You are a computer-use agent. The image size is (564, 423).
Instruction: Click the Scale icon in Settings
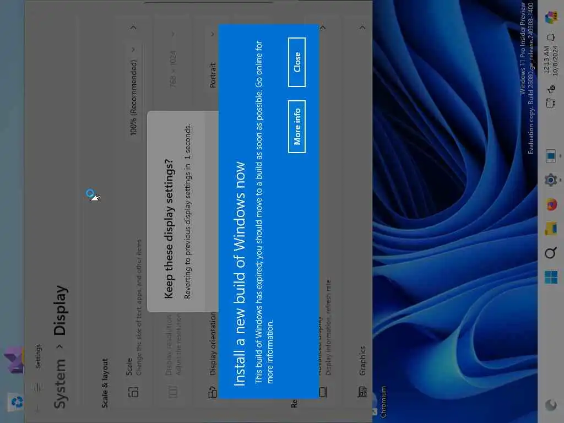[x=133, y=392]
